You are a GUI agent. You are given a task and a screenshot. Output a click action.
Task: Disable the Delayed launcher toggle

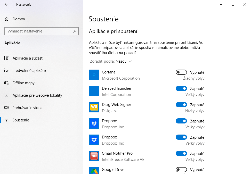181,88
